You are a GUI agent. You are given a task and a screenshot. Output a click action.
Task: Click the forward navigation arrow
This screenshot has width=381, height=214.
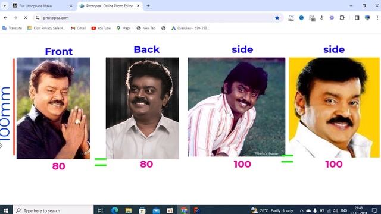(x=15, y=18)
